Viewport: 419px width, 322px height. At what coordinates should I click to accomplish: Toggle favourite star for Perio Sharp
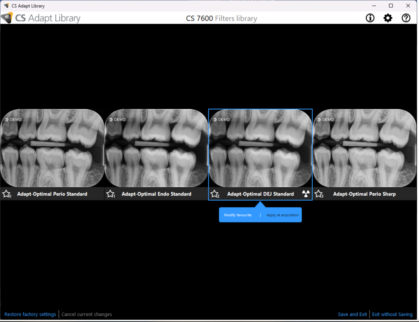coord(319,194)
